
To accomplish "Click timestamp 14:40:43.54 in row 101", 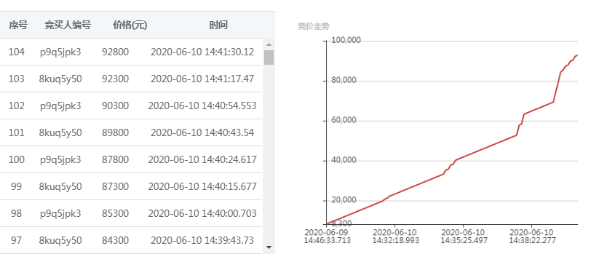I will [x=229, y=133].
